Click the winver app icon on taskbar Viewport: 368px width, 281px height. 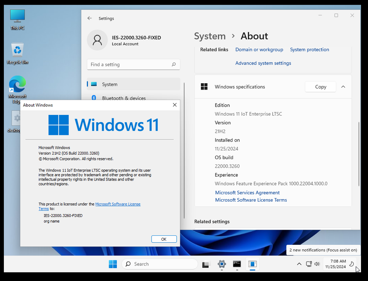pos(252,264)
